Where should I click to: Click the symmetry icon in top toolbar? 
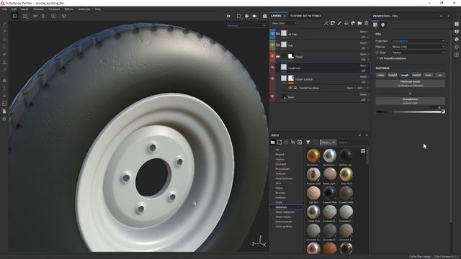coord(35,16)
